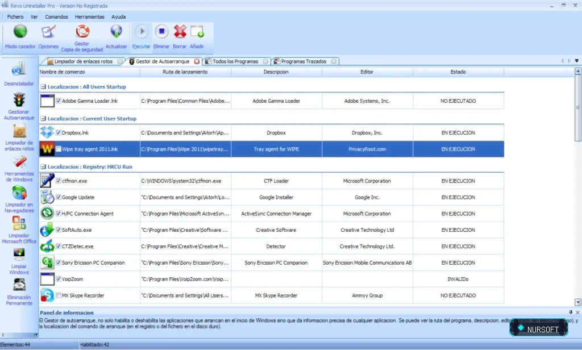Enable MX Skype Recorder checkbox
The image size is (582, 350).
[59, 295]
